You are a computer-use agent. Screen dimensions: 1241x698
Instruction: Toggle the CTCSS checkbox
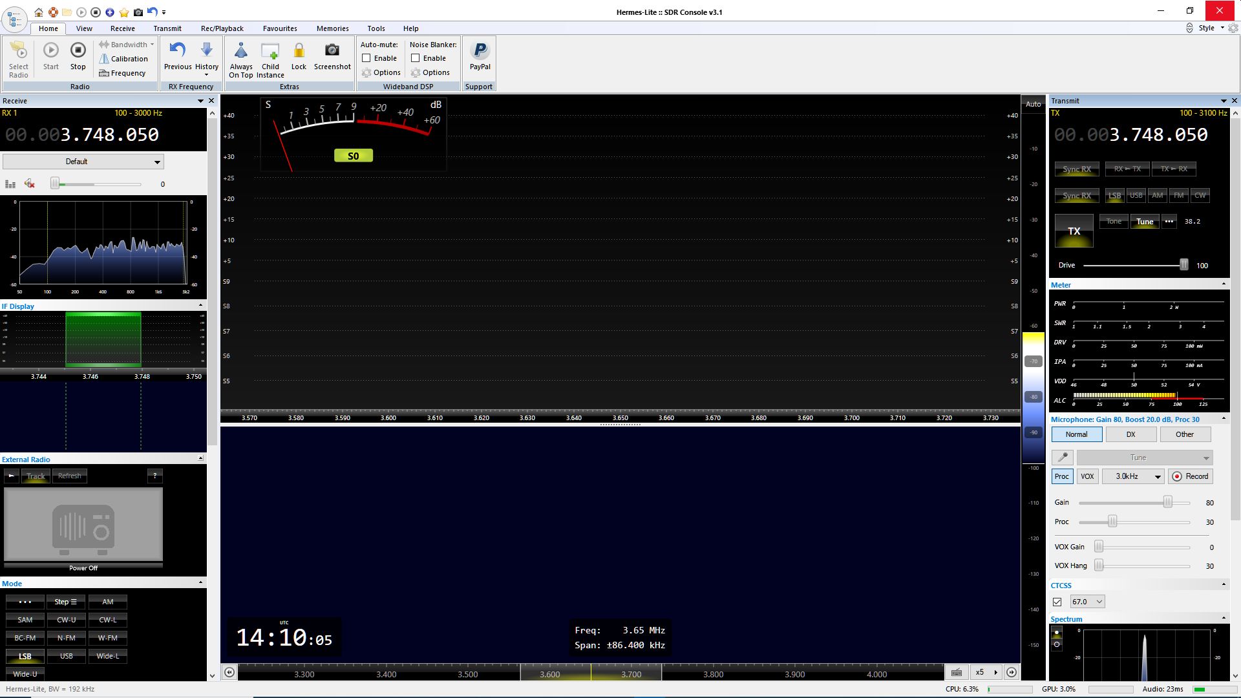pos(1057,602)
